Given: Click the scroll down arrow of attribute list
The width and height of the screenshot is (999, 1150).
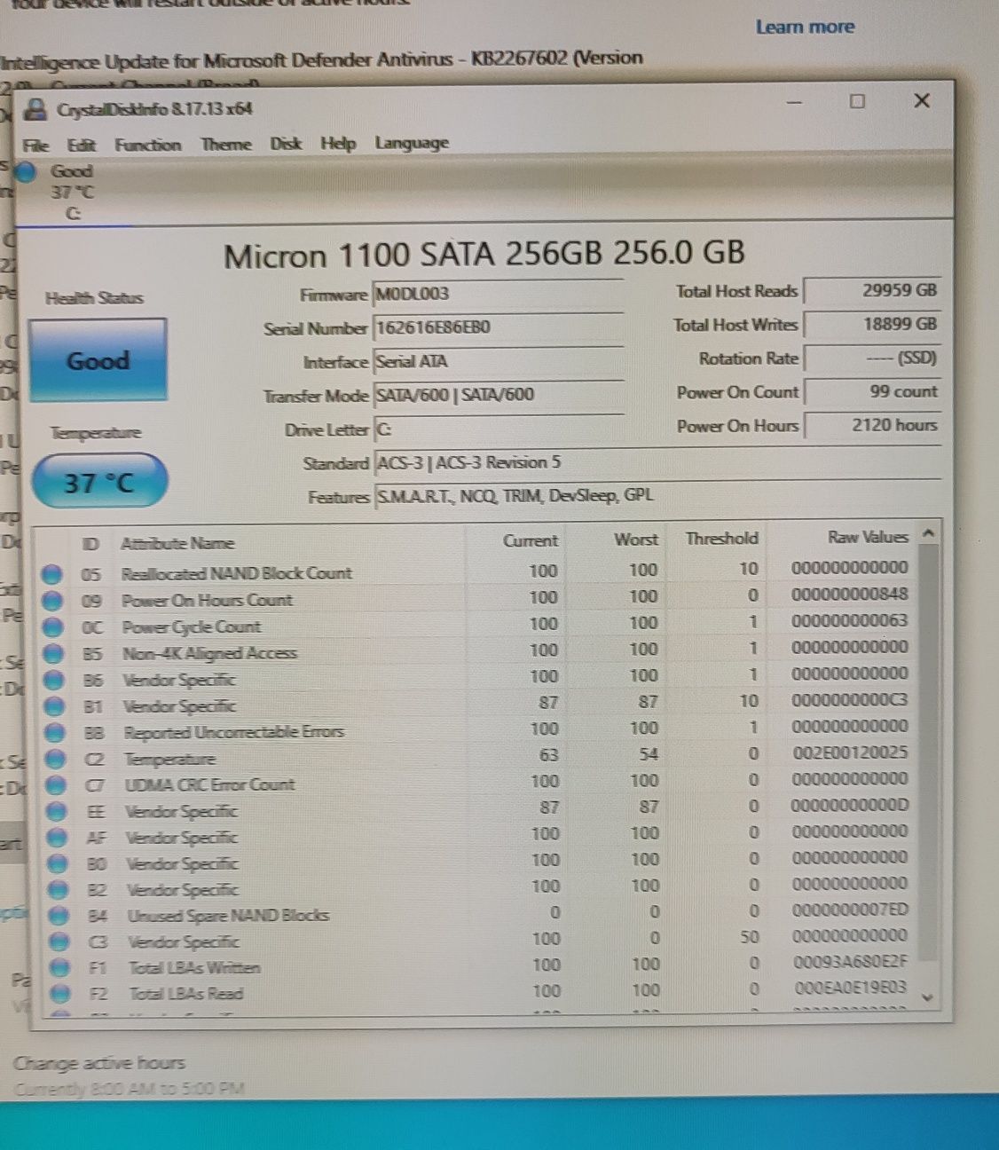Looking at the screenshot, I should [928, 997].
